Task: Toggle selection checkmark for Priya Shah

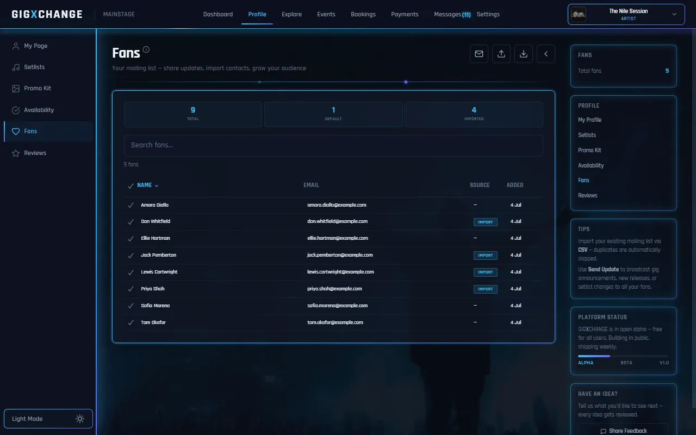Action: pos(130,289)
